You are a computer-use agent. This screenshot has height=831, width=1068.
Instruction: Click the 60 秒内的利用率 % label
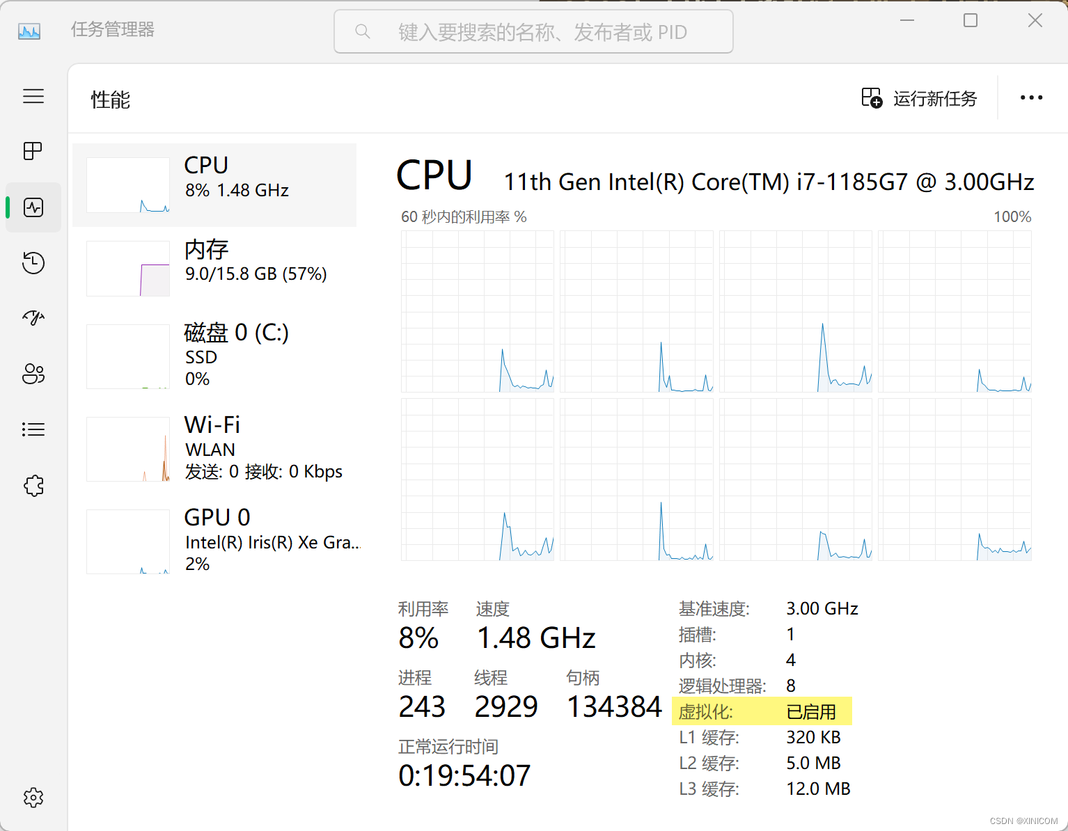point(464,217)
